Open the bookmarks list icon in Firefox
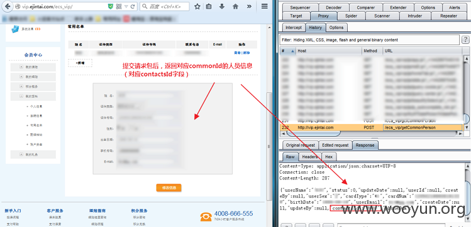This screenshot has height=227, width=471. pyautogui.click(x=209, y=6)
